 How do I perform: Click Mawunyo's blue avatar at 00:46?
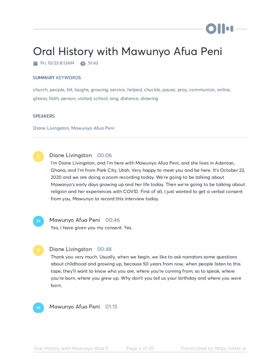tap(39, 221)
